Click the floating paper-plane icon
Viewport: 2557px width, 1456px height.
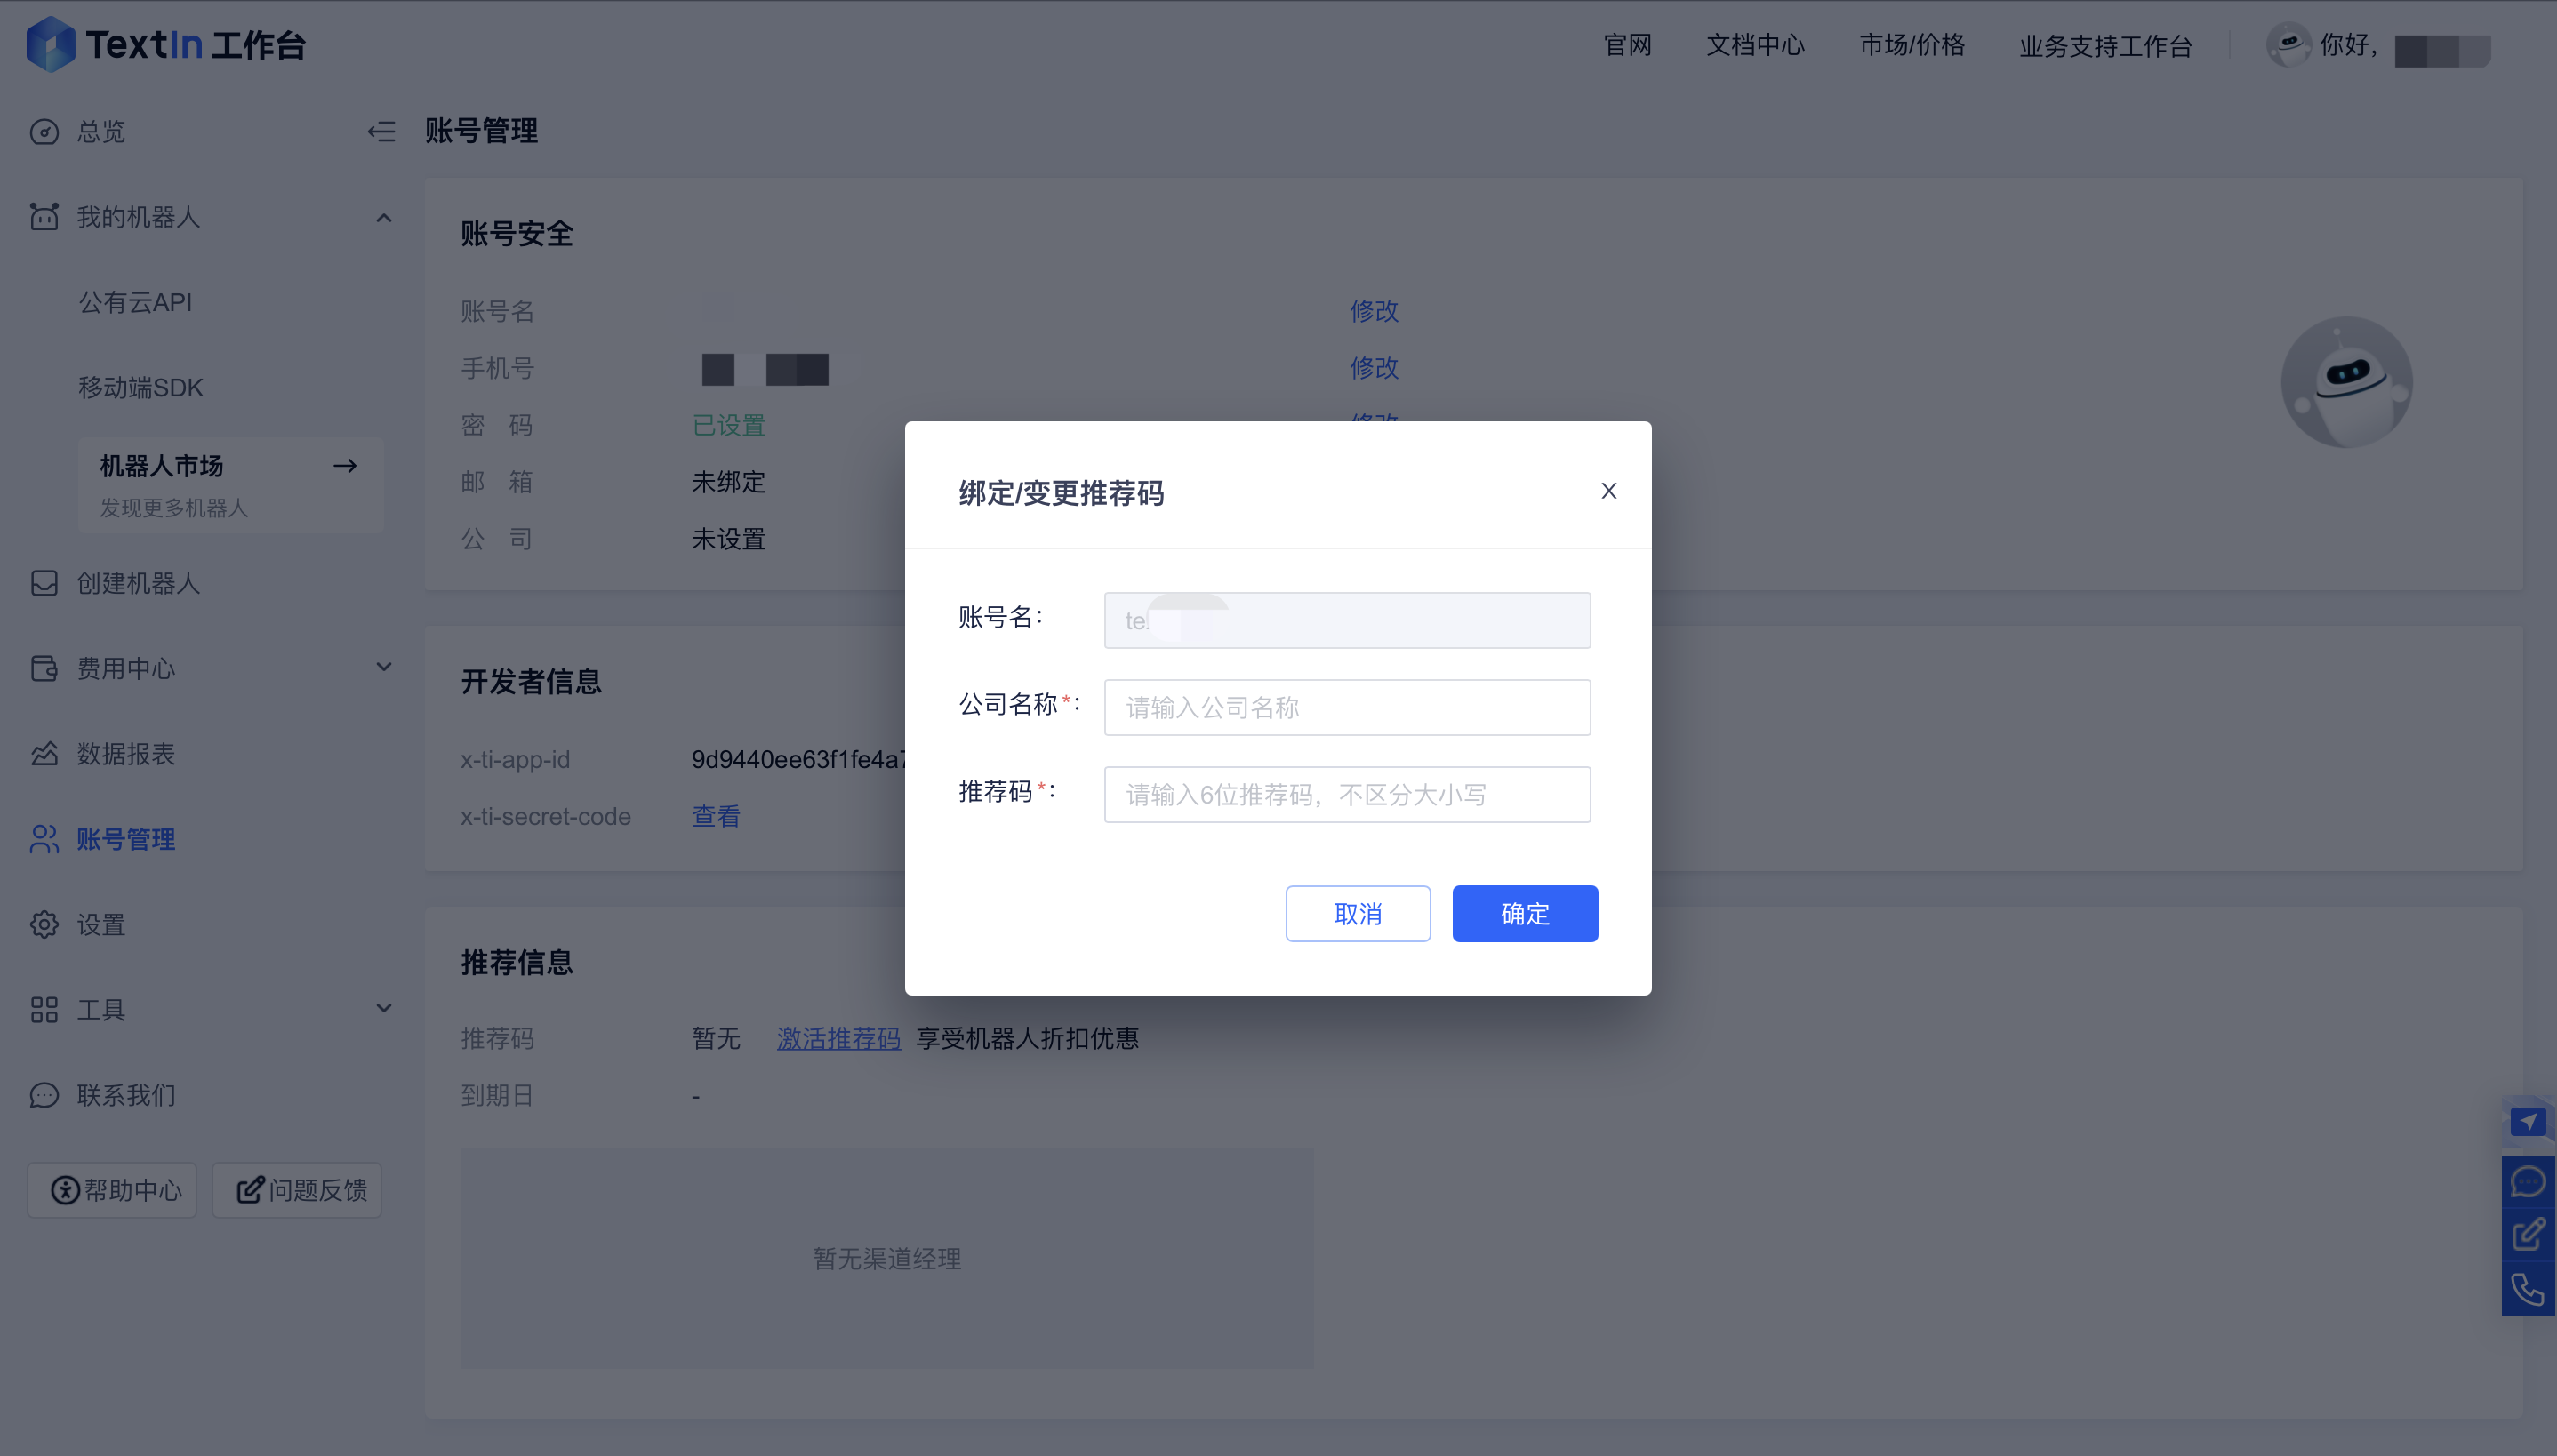coord(2528,1123)
